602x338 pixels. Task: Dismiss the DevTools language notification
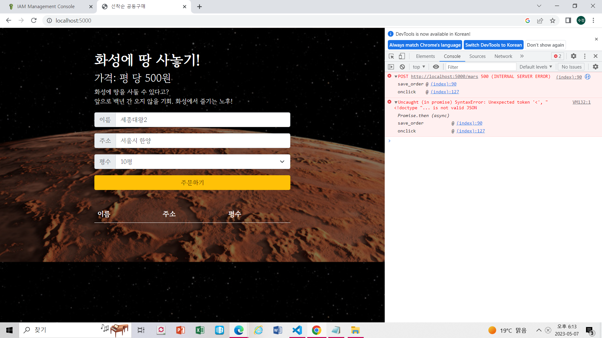[x=596, y=39]
